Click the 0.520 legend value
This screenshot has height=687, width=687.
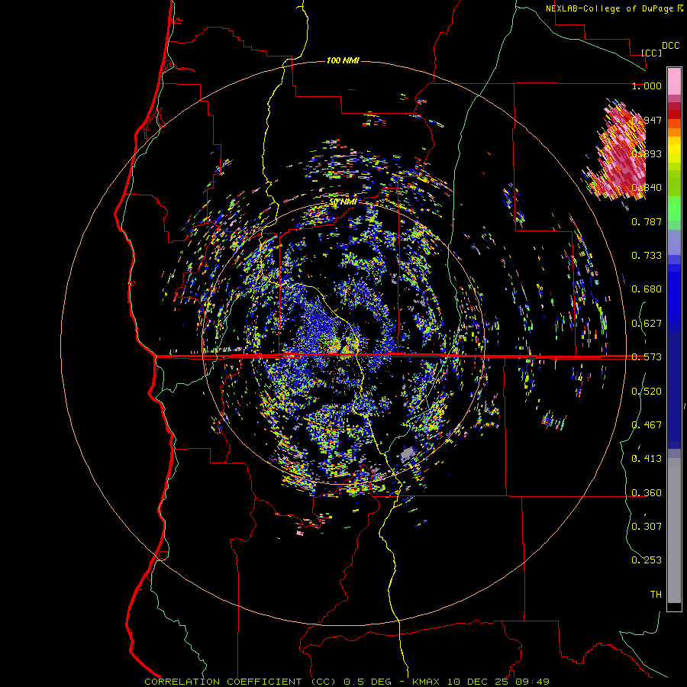pos(647,392)
